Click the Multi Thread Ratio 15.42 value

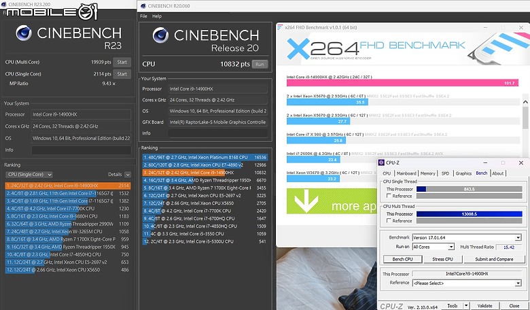pyautogui.click(x=509, y=247)
